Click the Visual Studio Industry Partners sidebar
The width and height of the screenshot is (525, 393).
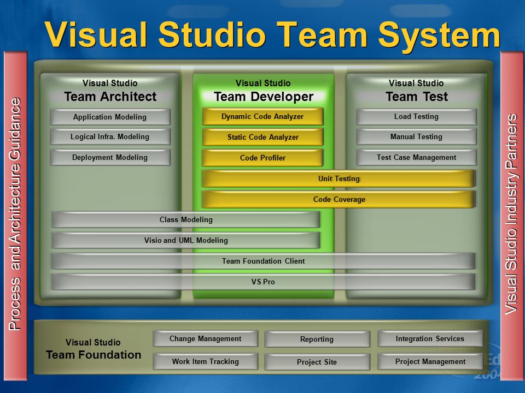coord(512,216)
